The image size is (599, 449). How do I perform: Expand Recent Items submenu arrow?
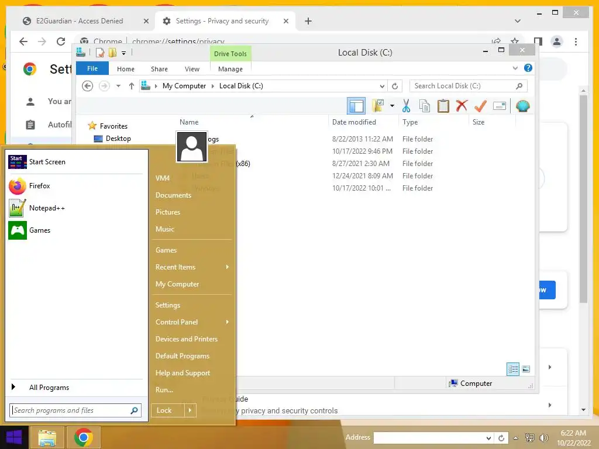[x=227, y=267]
